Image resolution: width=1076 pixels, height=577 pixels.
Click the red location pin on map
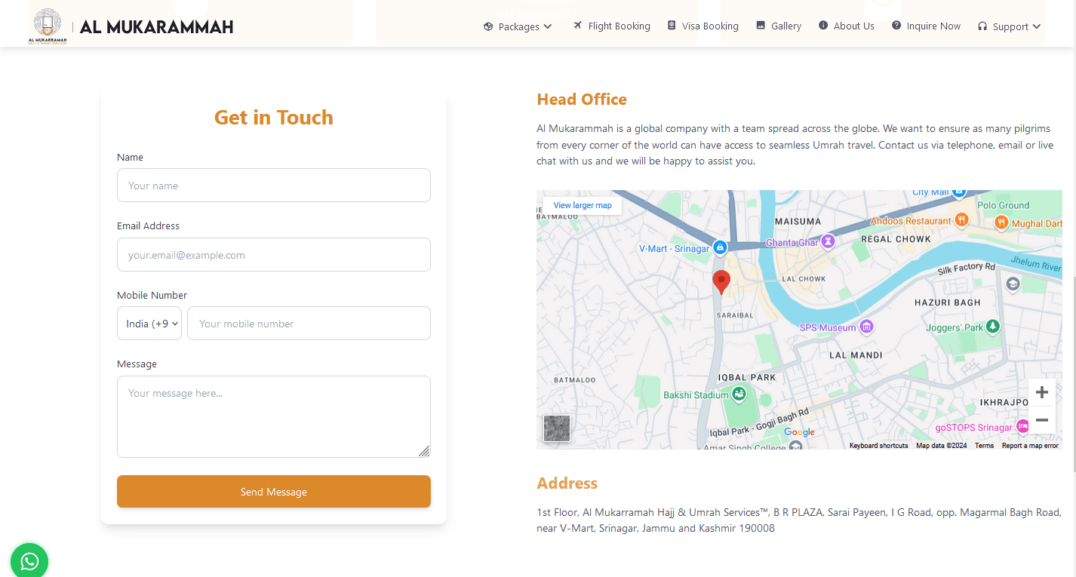(721, 282)
